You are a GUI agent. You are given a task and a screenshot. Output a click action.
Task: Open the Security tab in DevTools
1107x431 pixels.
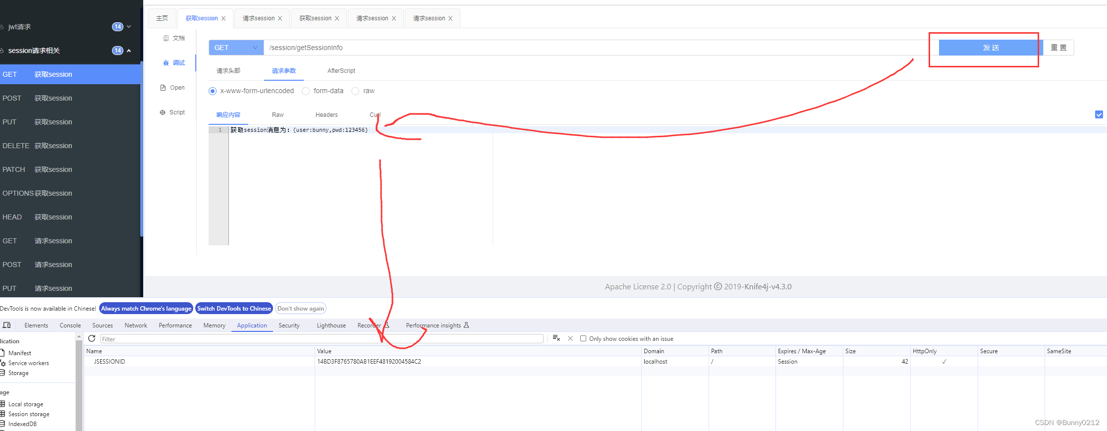tap(289, 325)
